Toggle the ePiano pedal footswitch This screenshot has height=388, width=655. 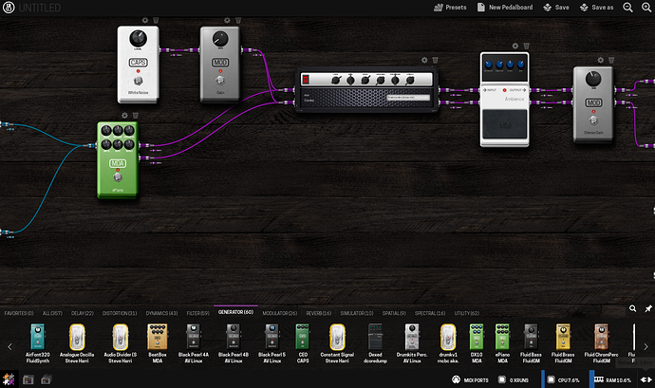pos(118,177)
